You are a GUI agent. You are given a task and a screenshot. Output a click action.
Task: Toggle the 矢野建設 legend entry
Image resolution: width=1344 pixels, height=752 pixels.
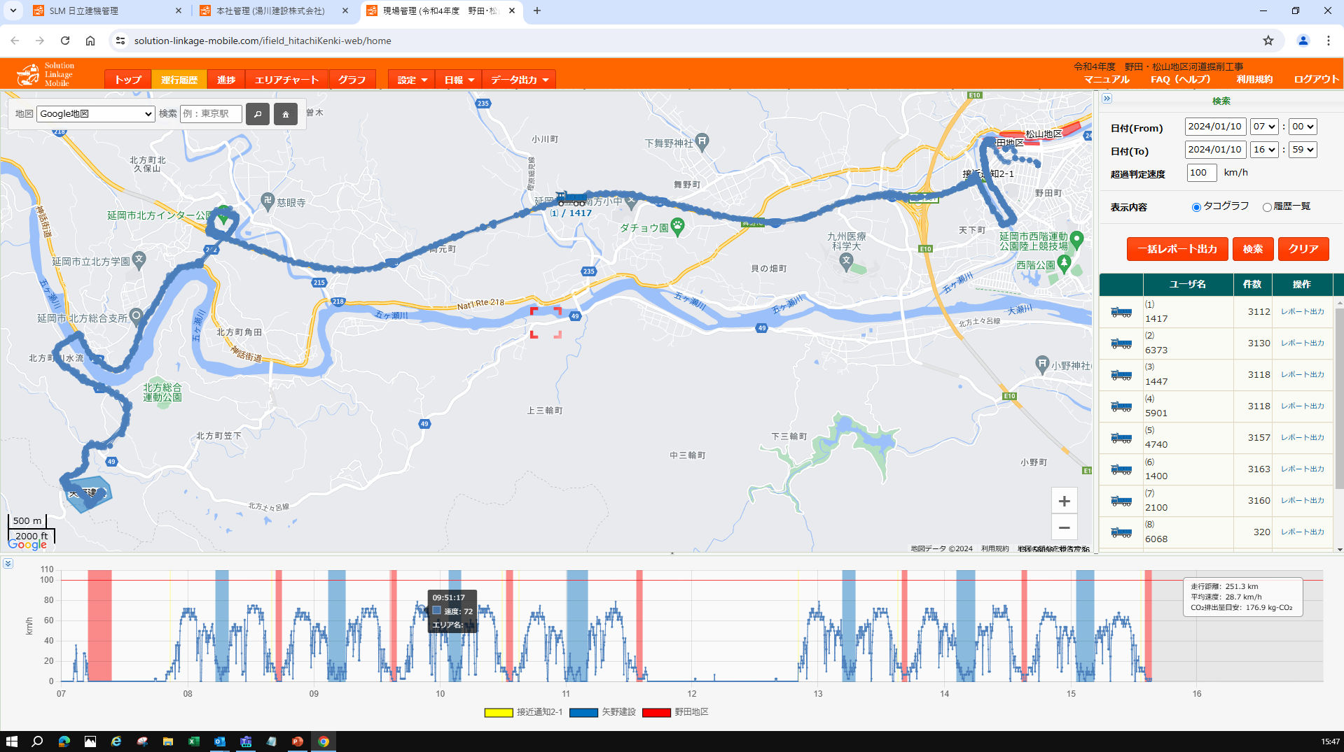[x=602, y=712]
